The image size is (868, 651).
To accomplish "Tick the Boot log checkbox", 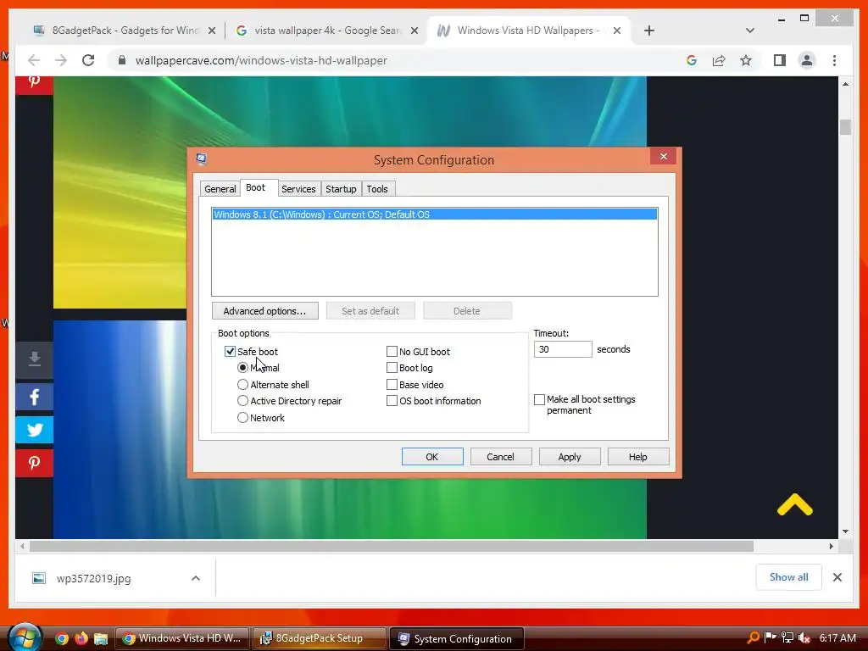I will 392,368.
